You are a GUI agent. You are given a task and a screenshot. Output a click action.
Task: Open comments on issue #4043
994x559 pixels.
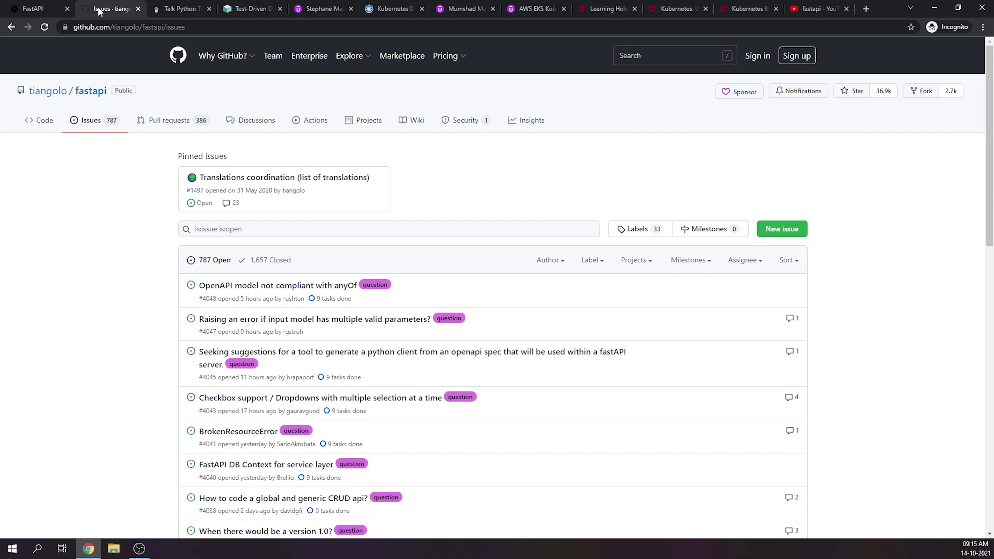(791, 397)
